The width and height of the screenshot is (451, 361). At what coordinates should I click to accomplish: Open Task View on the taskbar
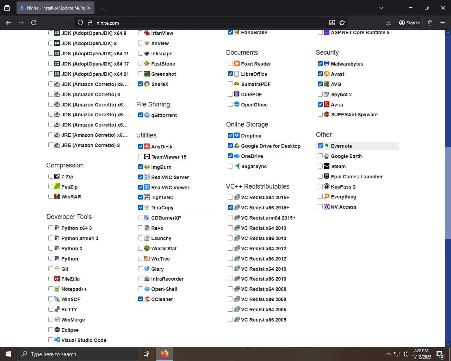click(147, 354)
